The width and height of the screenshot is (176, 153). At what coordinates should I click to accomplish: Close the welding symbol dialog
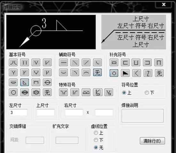click(x=164, y=4)
